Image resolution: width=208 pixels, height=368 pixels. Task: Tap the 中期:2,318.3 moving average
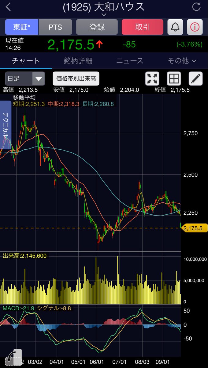[63, 104]
